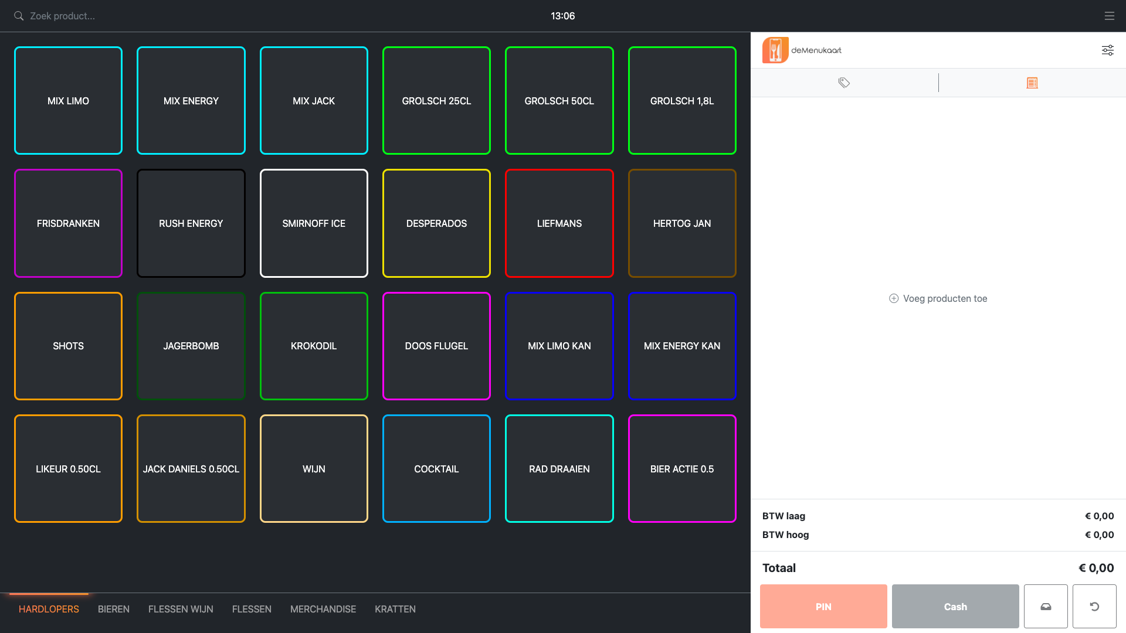Screen dimensions: 1126x633
Task: Open the KRATTEN tab
Action: point(395,610)
